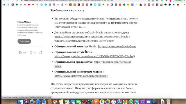Clap for the article (604 claps)

[x=20, y=53]
